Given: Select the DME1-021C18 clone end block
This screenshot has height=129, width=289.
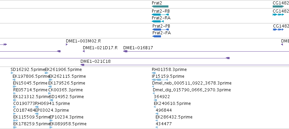Looking at the screenshot, I should coord(83,65).
